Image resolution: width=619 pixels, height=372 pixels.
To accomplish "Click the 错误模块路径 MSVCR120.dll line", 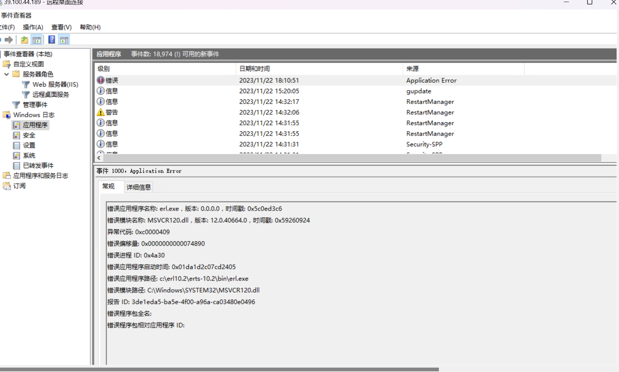I will [x=183, y=290].
